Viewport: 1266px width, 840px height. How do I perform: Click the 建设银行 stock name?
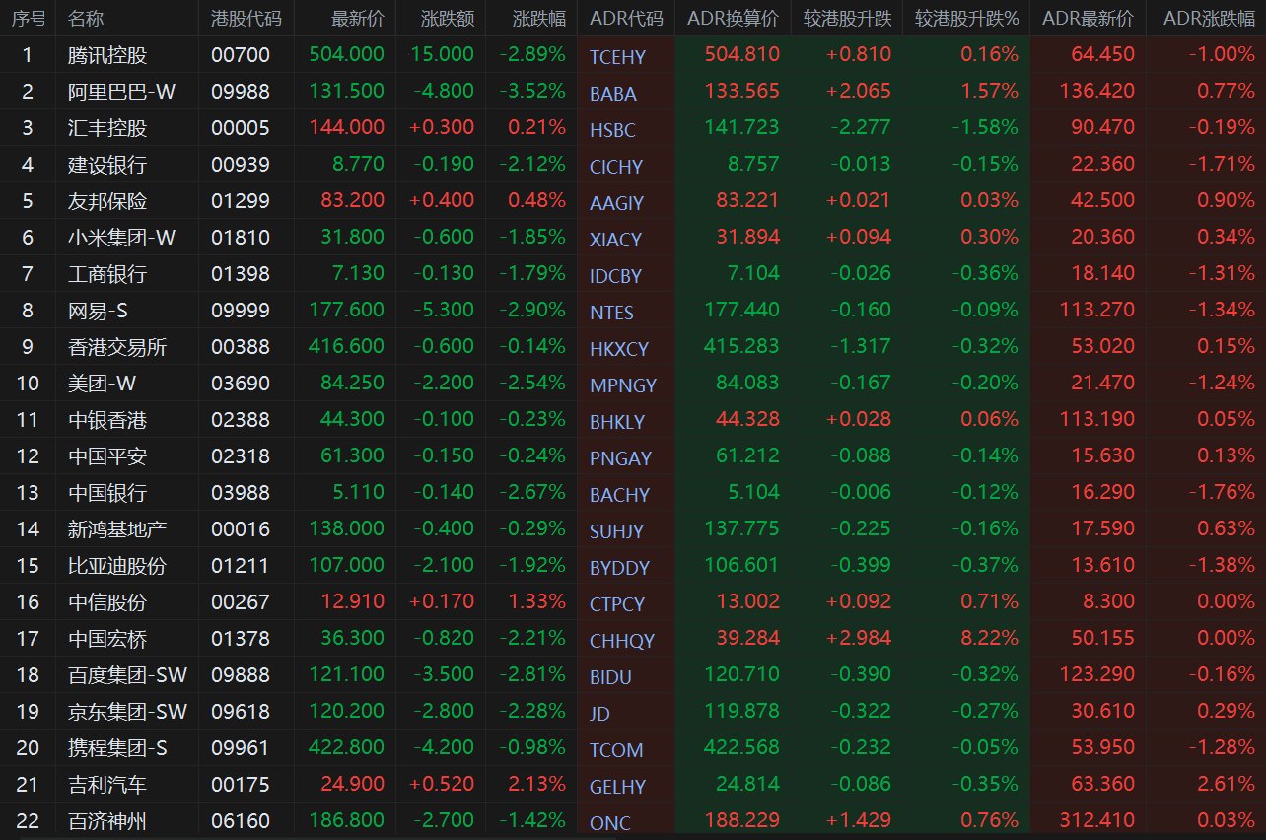(x=108, y=164)
